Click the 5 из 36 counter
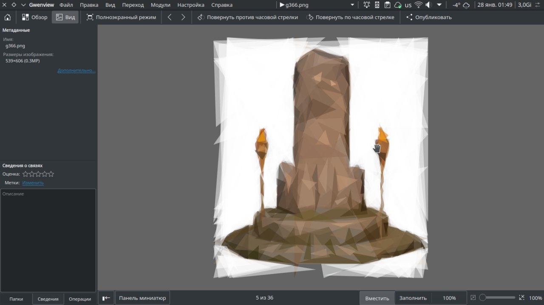This screenshot has width=544, height=305. click(x=264, y=298)
